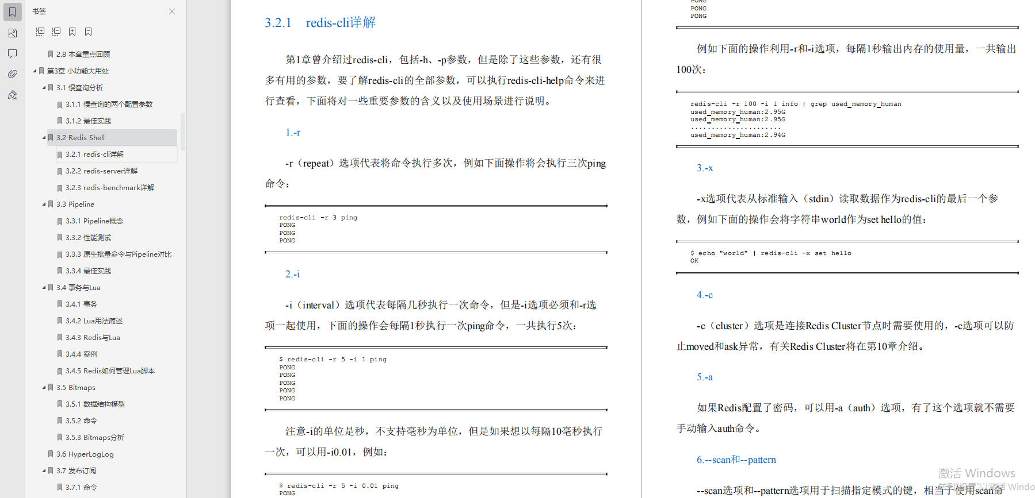
Task: Collapse the 3.2 Redis Shell node arrow
Action: (x=44, y=138)
